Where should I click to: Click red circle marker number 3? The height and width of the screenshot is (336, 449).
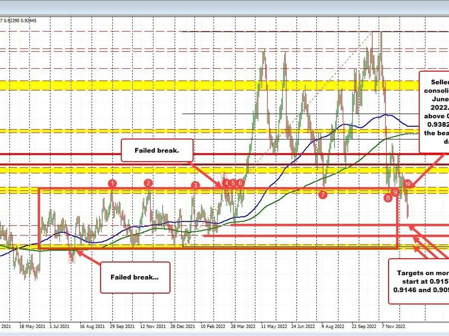(x=196, y=185)
